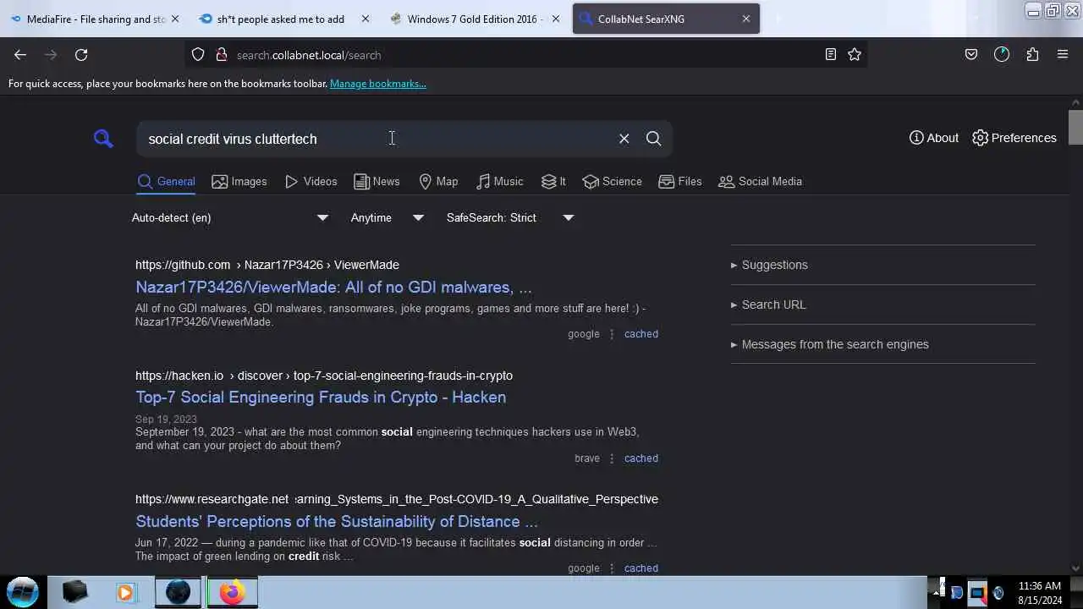Click the insecure connection padlock icon
The width and height of the screenshot is (1083, 609).
point(222,55)
